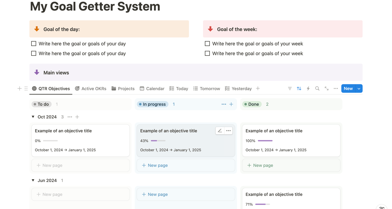The image size is (392, 209).
Task: Click the 43% progress bar
Action: [158, 141]
